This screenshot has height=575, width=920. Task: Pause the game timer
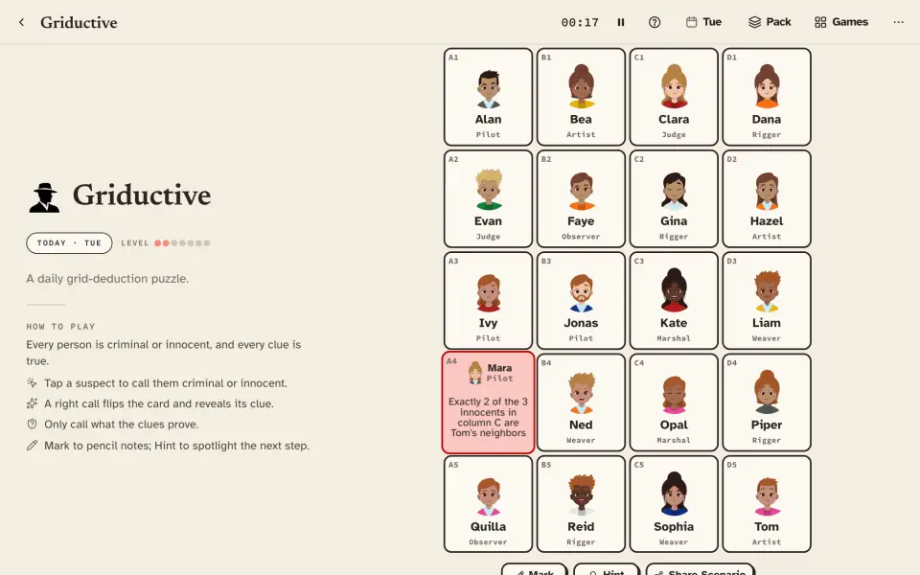621,22
